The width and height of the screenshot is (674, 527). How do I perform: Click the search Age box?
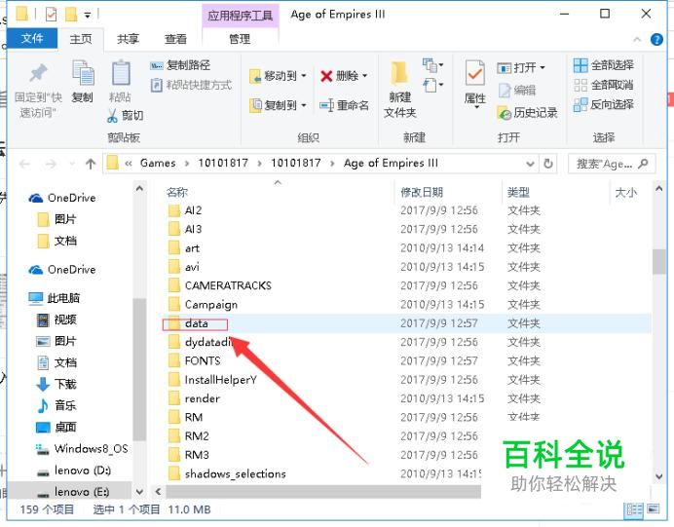pyautogui.click(x=612, y=164)
